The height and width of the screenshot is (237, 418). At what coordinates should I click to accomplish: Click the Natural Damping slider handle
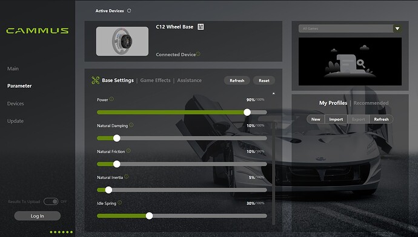[x=117, y=138]
